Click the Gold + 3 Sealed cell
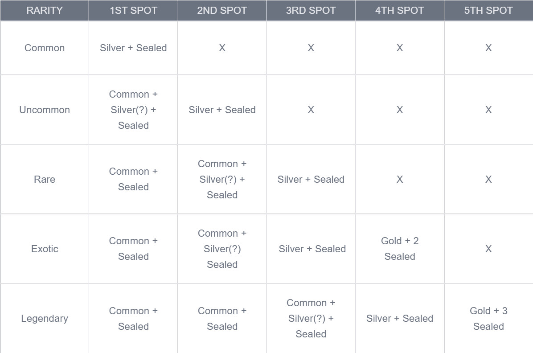Screen dimensions: 533x353 488,319
